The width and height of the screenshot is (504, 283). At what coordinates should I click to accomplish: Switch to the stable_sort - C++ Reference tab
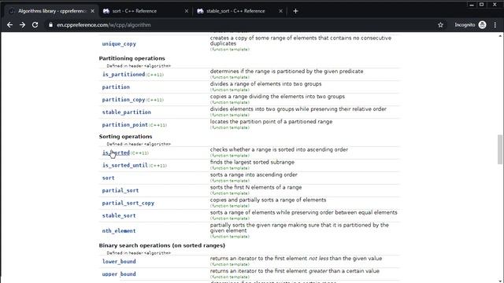pyautogui.click(x=239, y=11)
